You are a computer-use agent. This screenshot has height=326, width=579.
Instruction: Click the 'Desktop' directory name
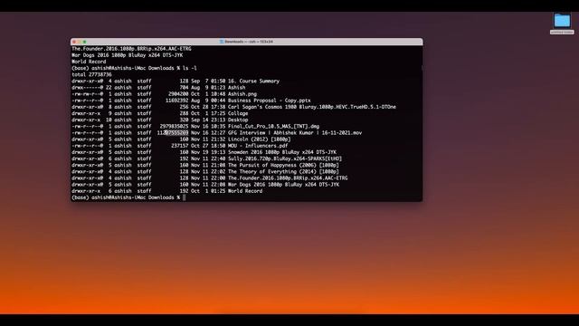[238, 120]
